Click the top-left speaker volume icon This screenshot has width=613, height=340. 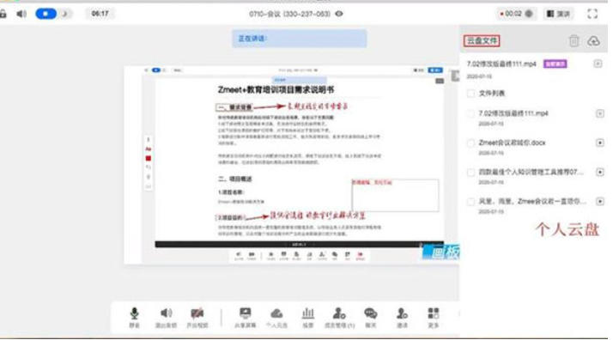coord(21,14)
